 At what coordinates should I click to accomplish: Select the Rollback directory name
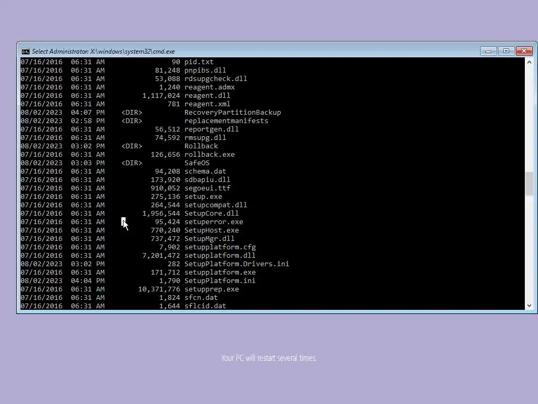pyautogui.click(x=201, y=146)
